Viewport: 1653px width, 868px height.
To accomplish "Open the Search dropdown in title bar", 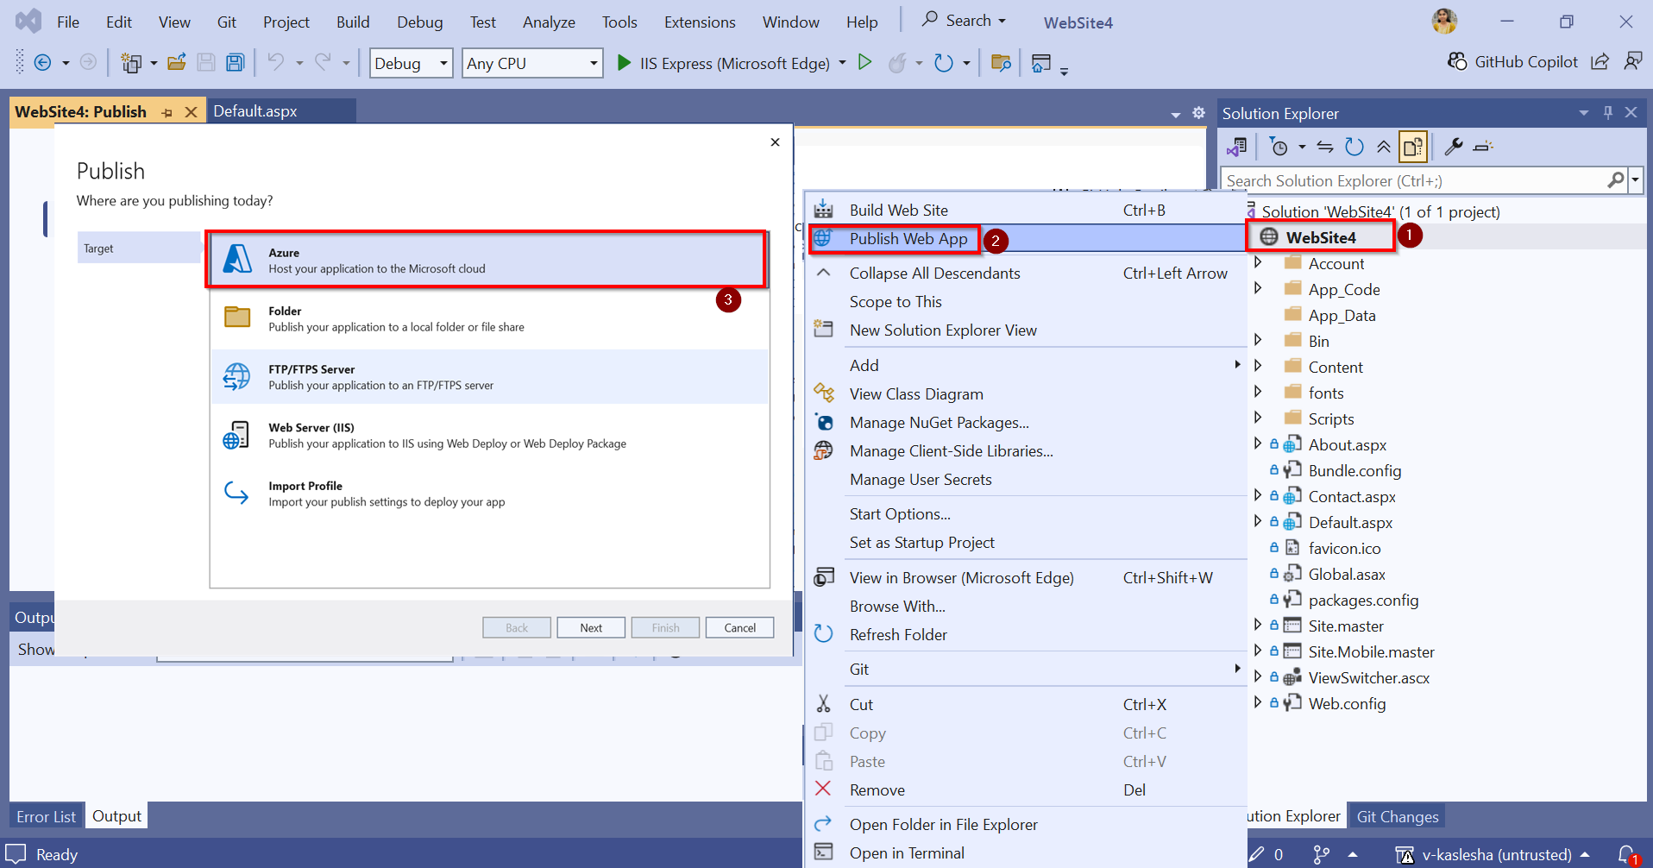I will pos(965,20).
